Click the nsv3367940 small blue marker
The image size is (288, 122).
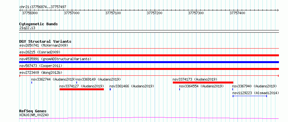tap(233, 89)
